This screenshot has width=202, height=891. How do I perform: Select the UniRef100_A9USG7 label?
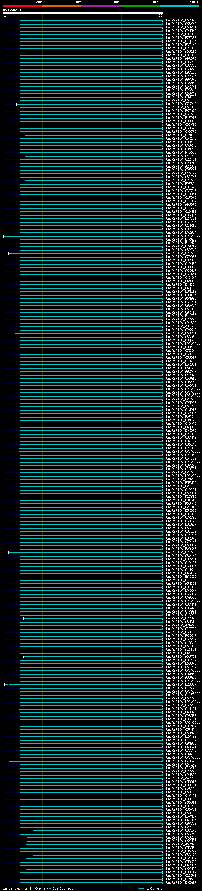181,775
